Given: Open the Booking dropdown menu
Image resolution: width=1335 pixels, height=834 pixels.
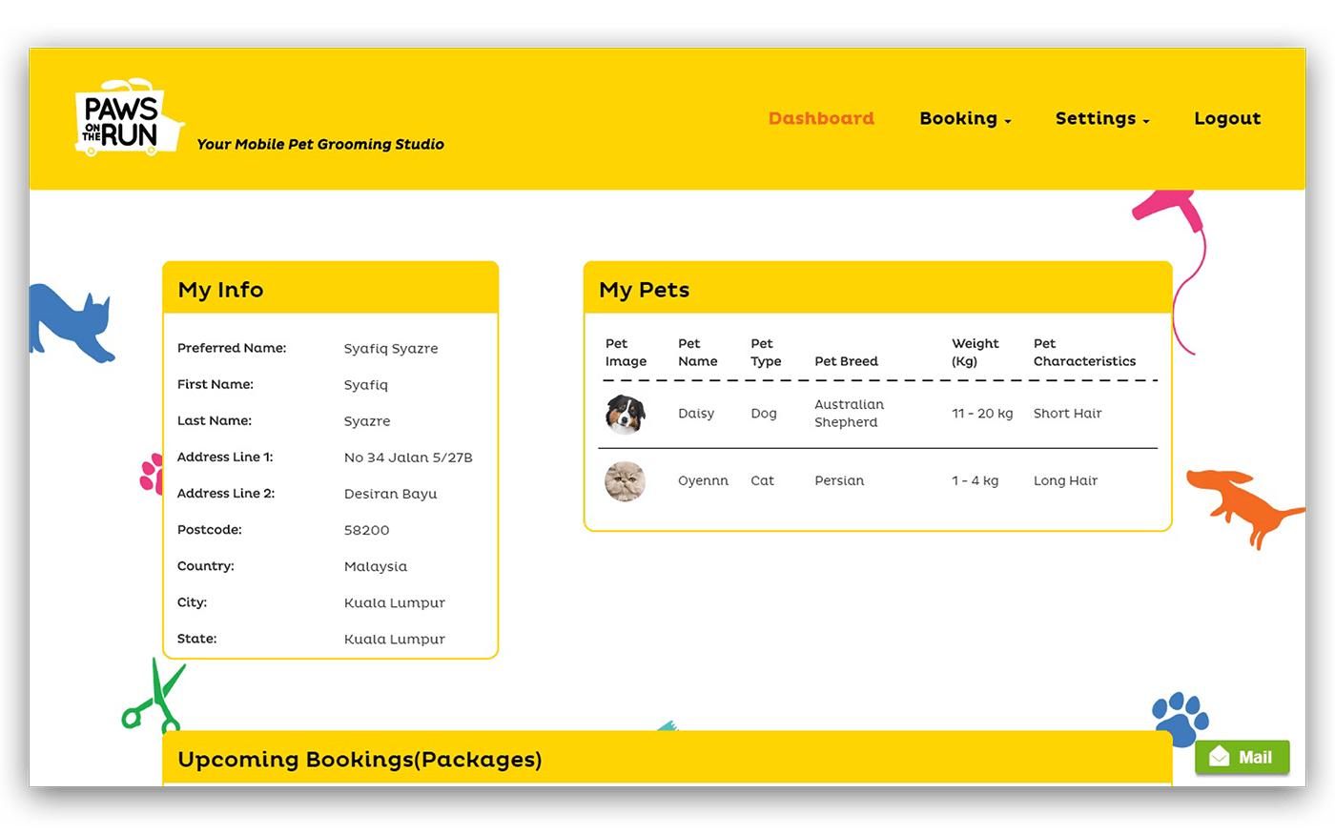Looking at the screenshot, I should pos(965,119).
